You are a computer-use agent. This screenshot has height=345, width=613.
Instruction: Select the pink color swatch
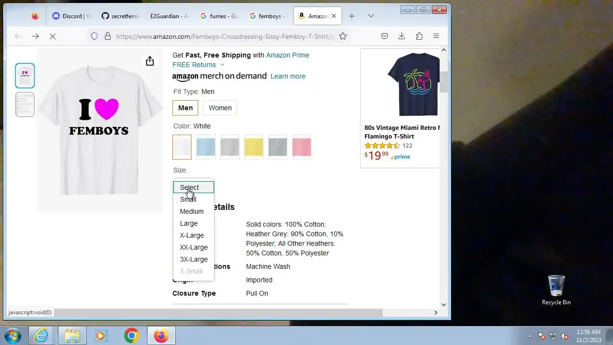click(302, 147)
